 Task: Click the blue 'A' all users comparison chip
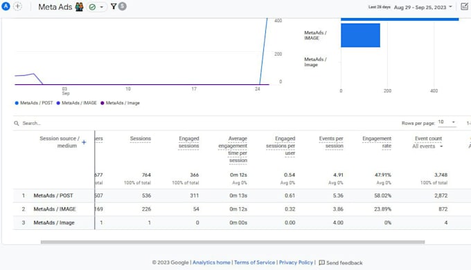point(6,6)
